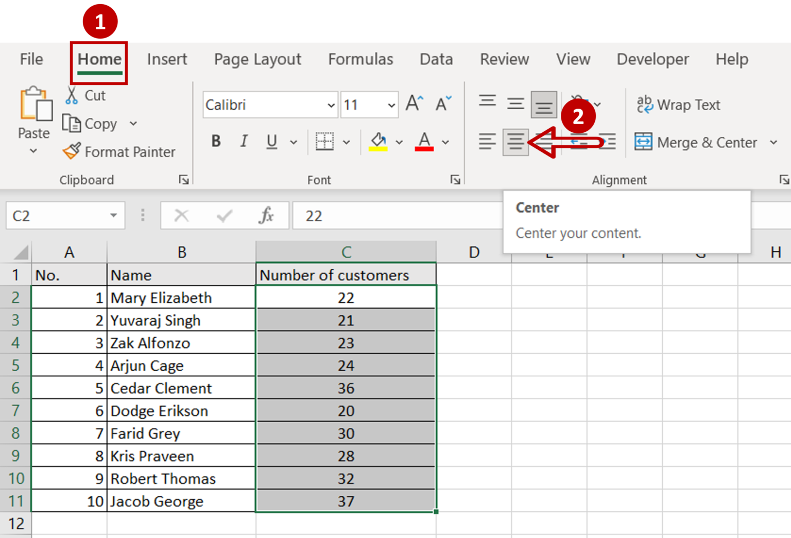Open the File tab
This screenshot has height=538, width=791.
[x=31, y=59]
